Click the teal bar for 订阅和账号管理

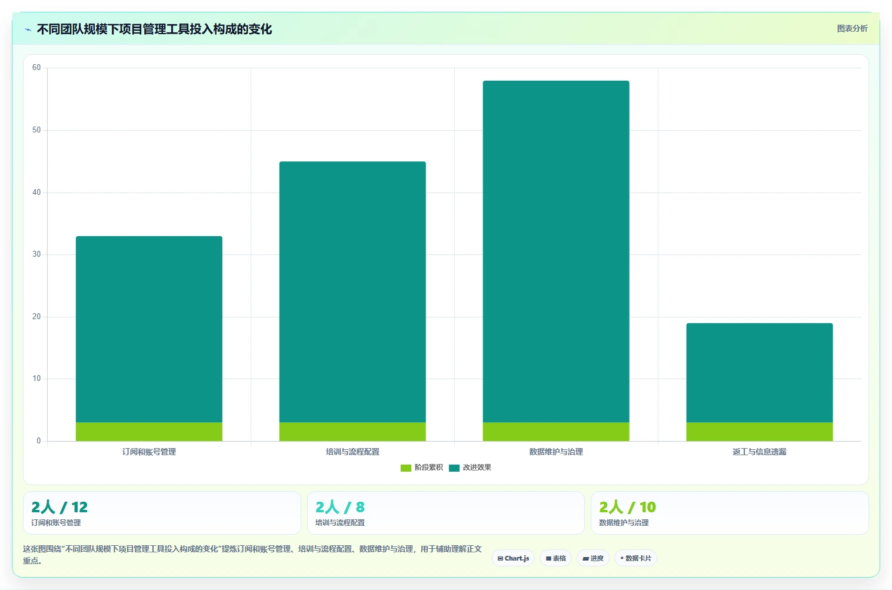(x=149, y=329)
